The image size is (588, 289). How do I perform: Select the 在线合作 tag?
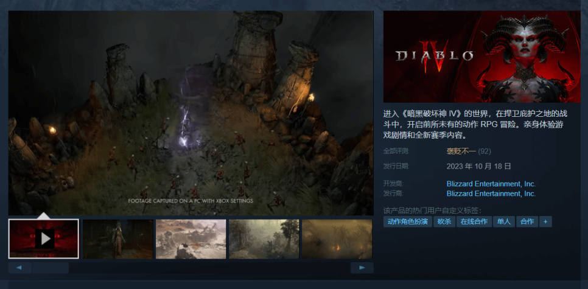pos(474,221)
